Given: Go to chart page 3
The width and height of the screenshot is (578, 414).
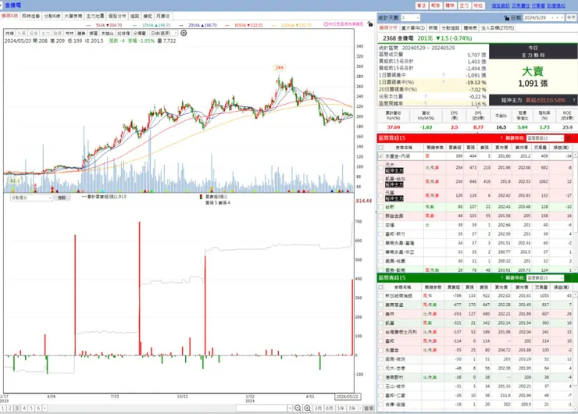Looking at the screenshot, I should (x=17, y=408).
